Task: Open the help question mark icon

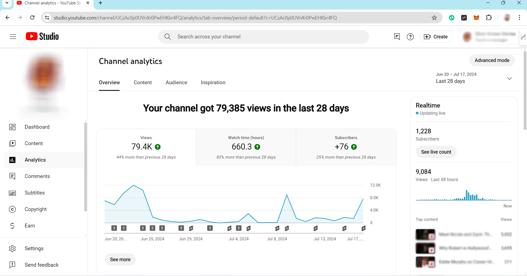Action: coord(410,37)
